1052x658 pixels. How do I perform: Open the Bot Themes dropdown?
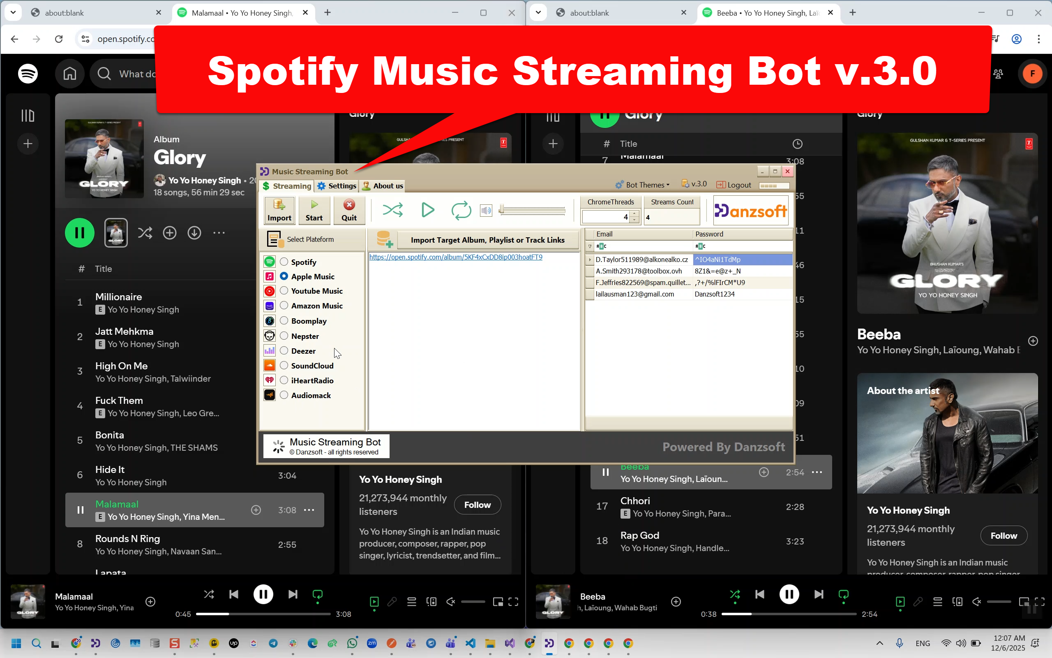point(643,185)
